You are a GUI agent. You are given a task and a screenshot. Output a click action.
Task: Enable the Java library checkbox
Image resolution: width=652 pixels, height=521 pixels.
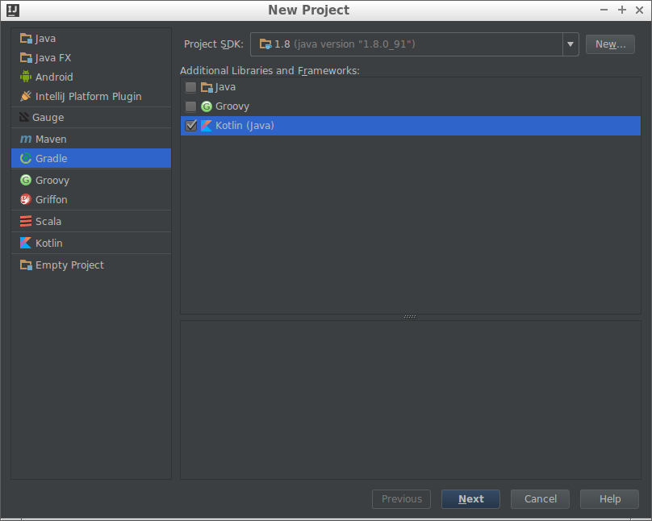190,87
